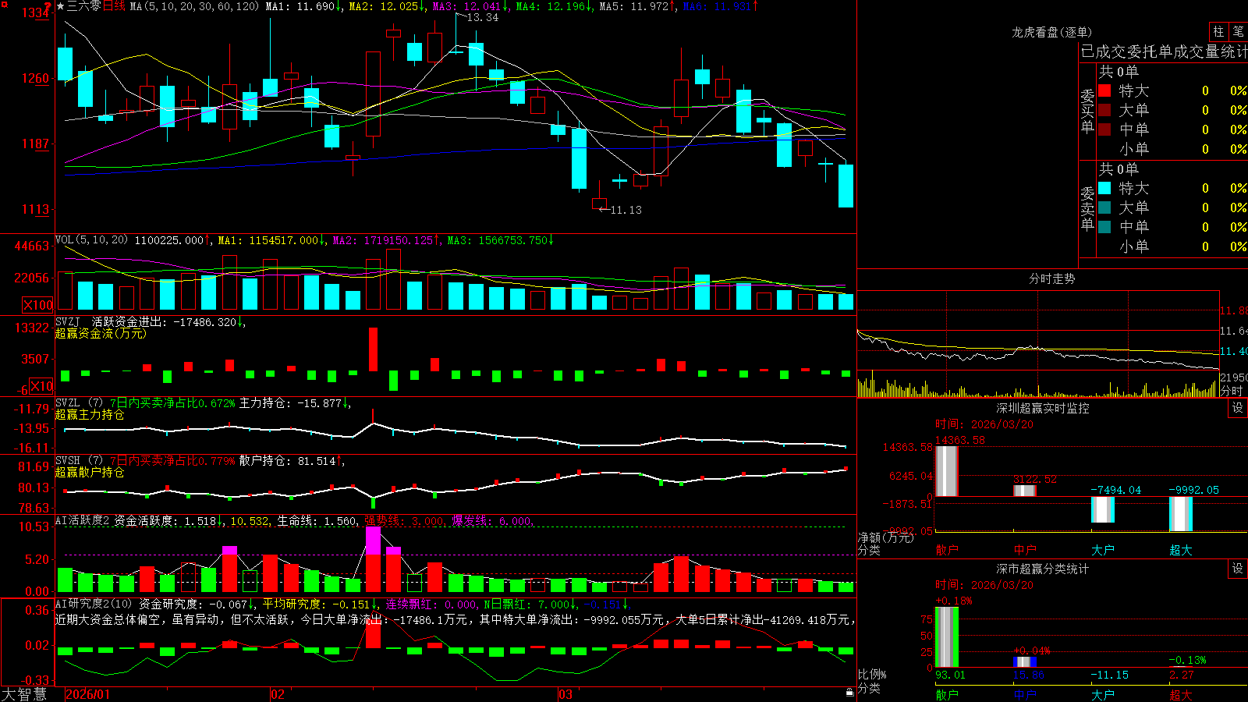Click the 超大 net amount bar -9992.05
This screenshot has height=702, width=1248.
point(1181,514)
